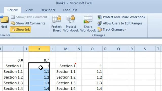
Task: Select the value 1.3 in column K
Action: (x=39, y=83)
